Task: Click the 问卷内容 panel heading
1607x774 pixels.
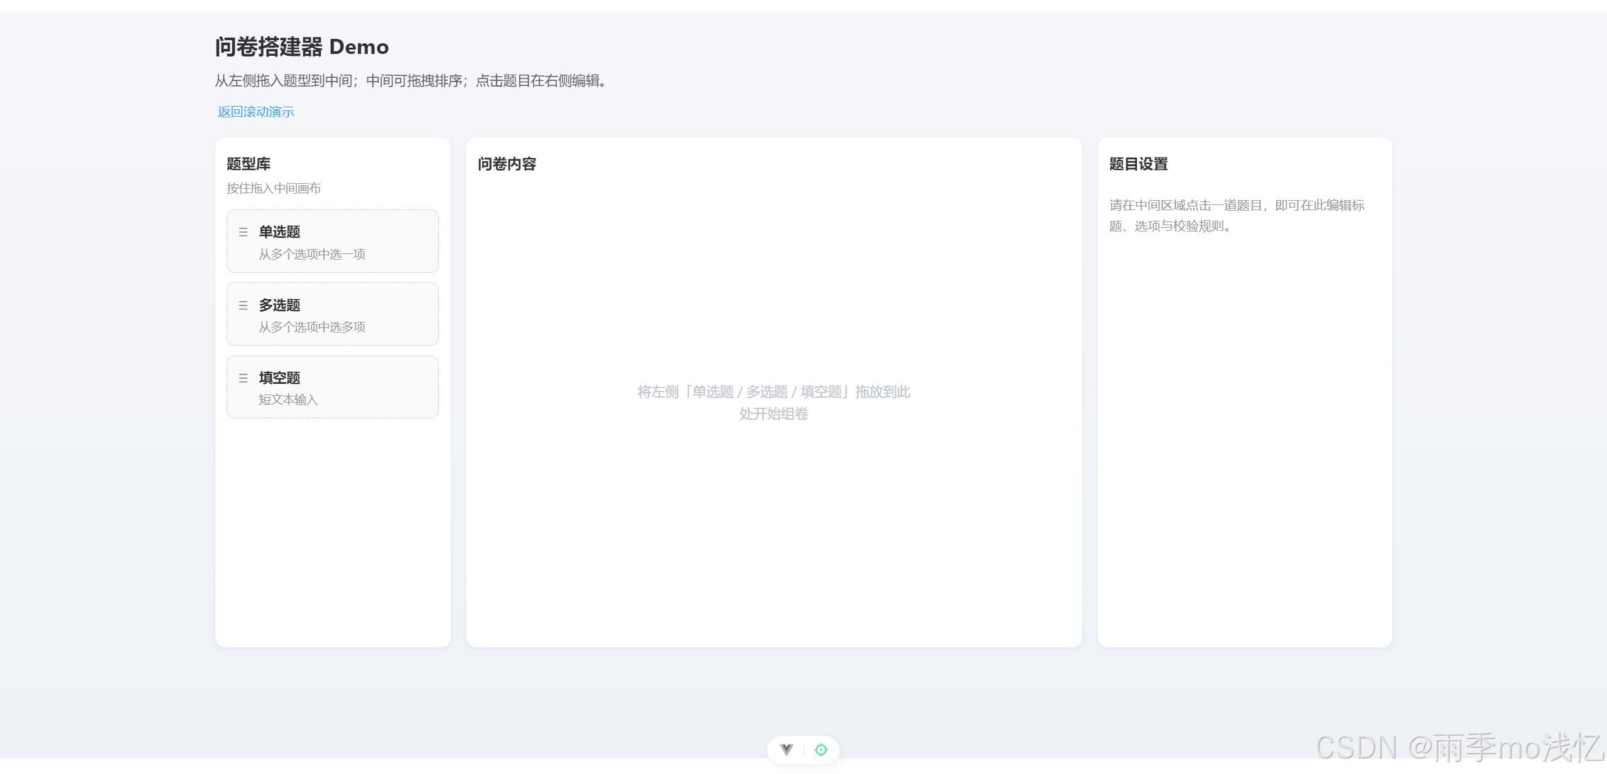Action: click(x=507, y=164)
